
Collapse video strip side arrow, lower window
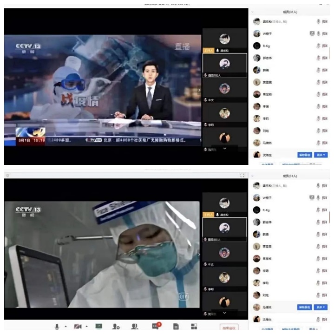(x=199, y=255)
